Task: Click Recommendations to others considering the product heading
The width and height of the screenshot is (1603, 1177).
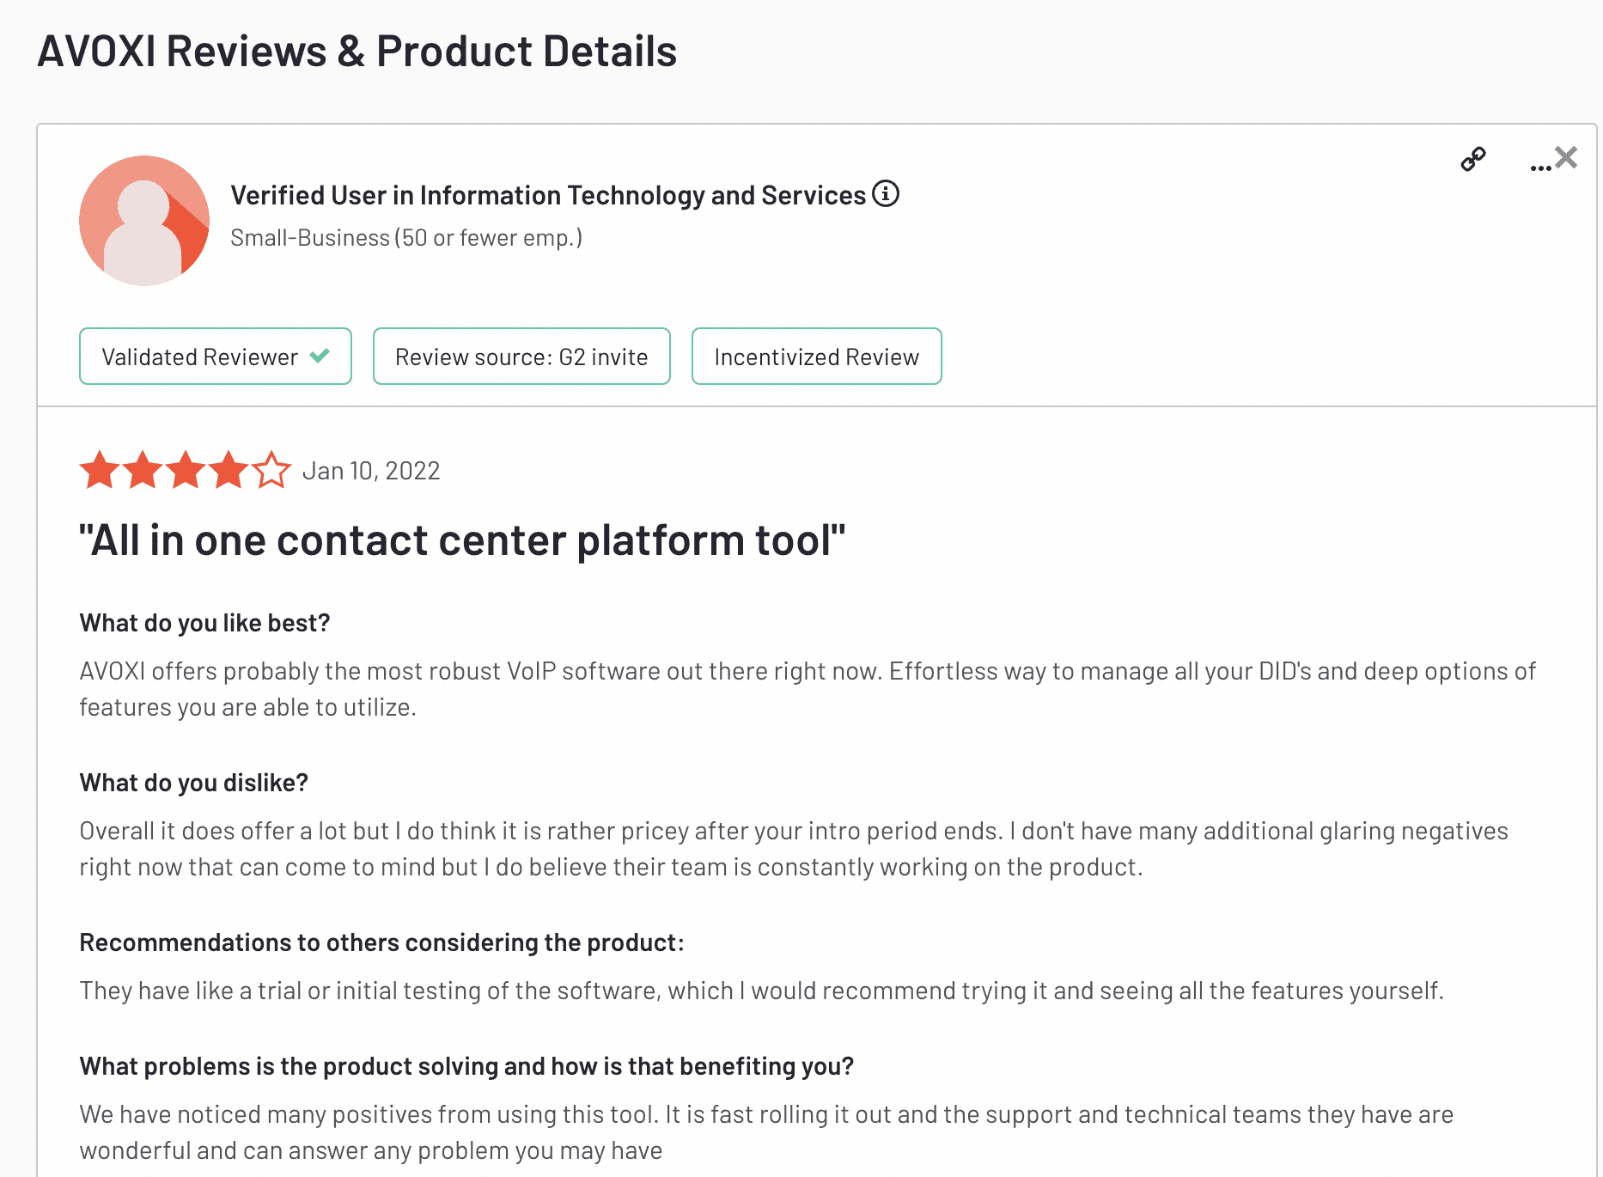Action: click(x=382, y=942)
